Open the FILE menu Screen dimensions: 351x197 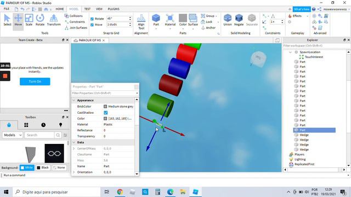coord(7,9)
